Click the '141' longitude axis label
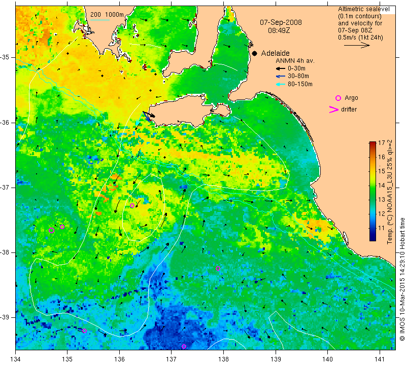 pos(380,359)
